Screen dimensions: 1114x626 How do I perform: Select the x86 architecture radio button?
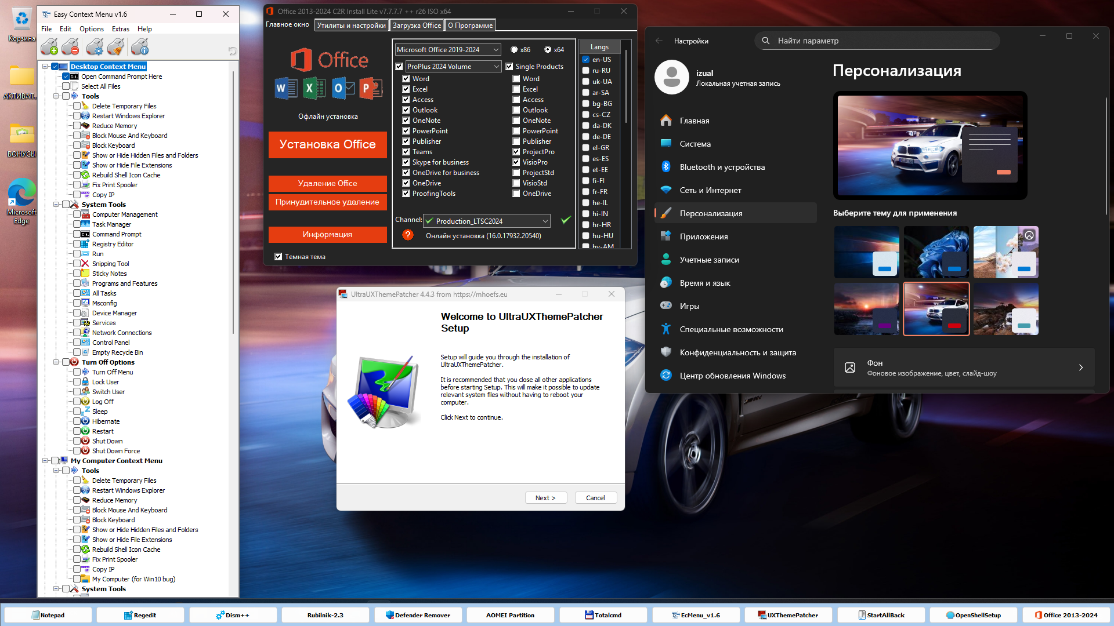pos(514,50)
